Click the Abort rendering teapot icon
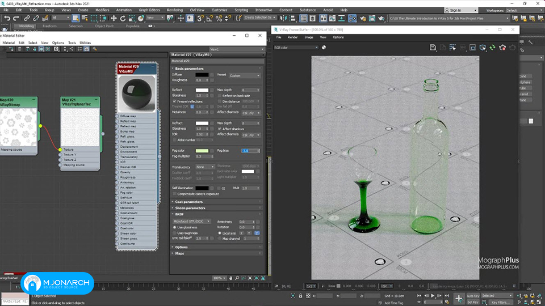 (502, 48)
